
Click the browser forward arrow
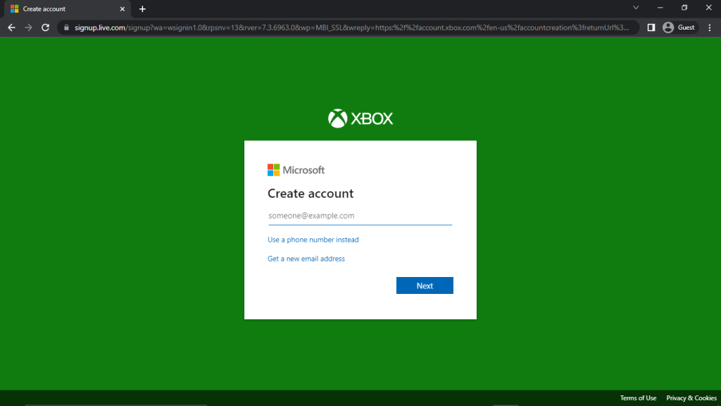28,27
